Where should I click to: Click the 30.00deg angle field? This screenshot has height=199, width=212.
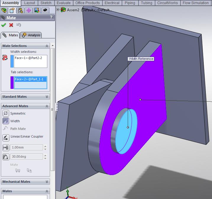(27, 156)
